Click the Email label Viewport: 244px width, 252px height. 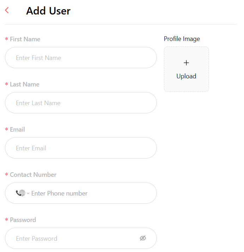tap(17, 130)
